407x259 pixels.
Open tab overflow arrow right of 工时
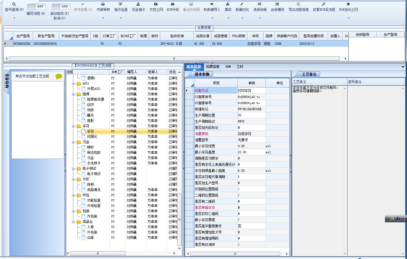click(403, 67)
